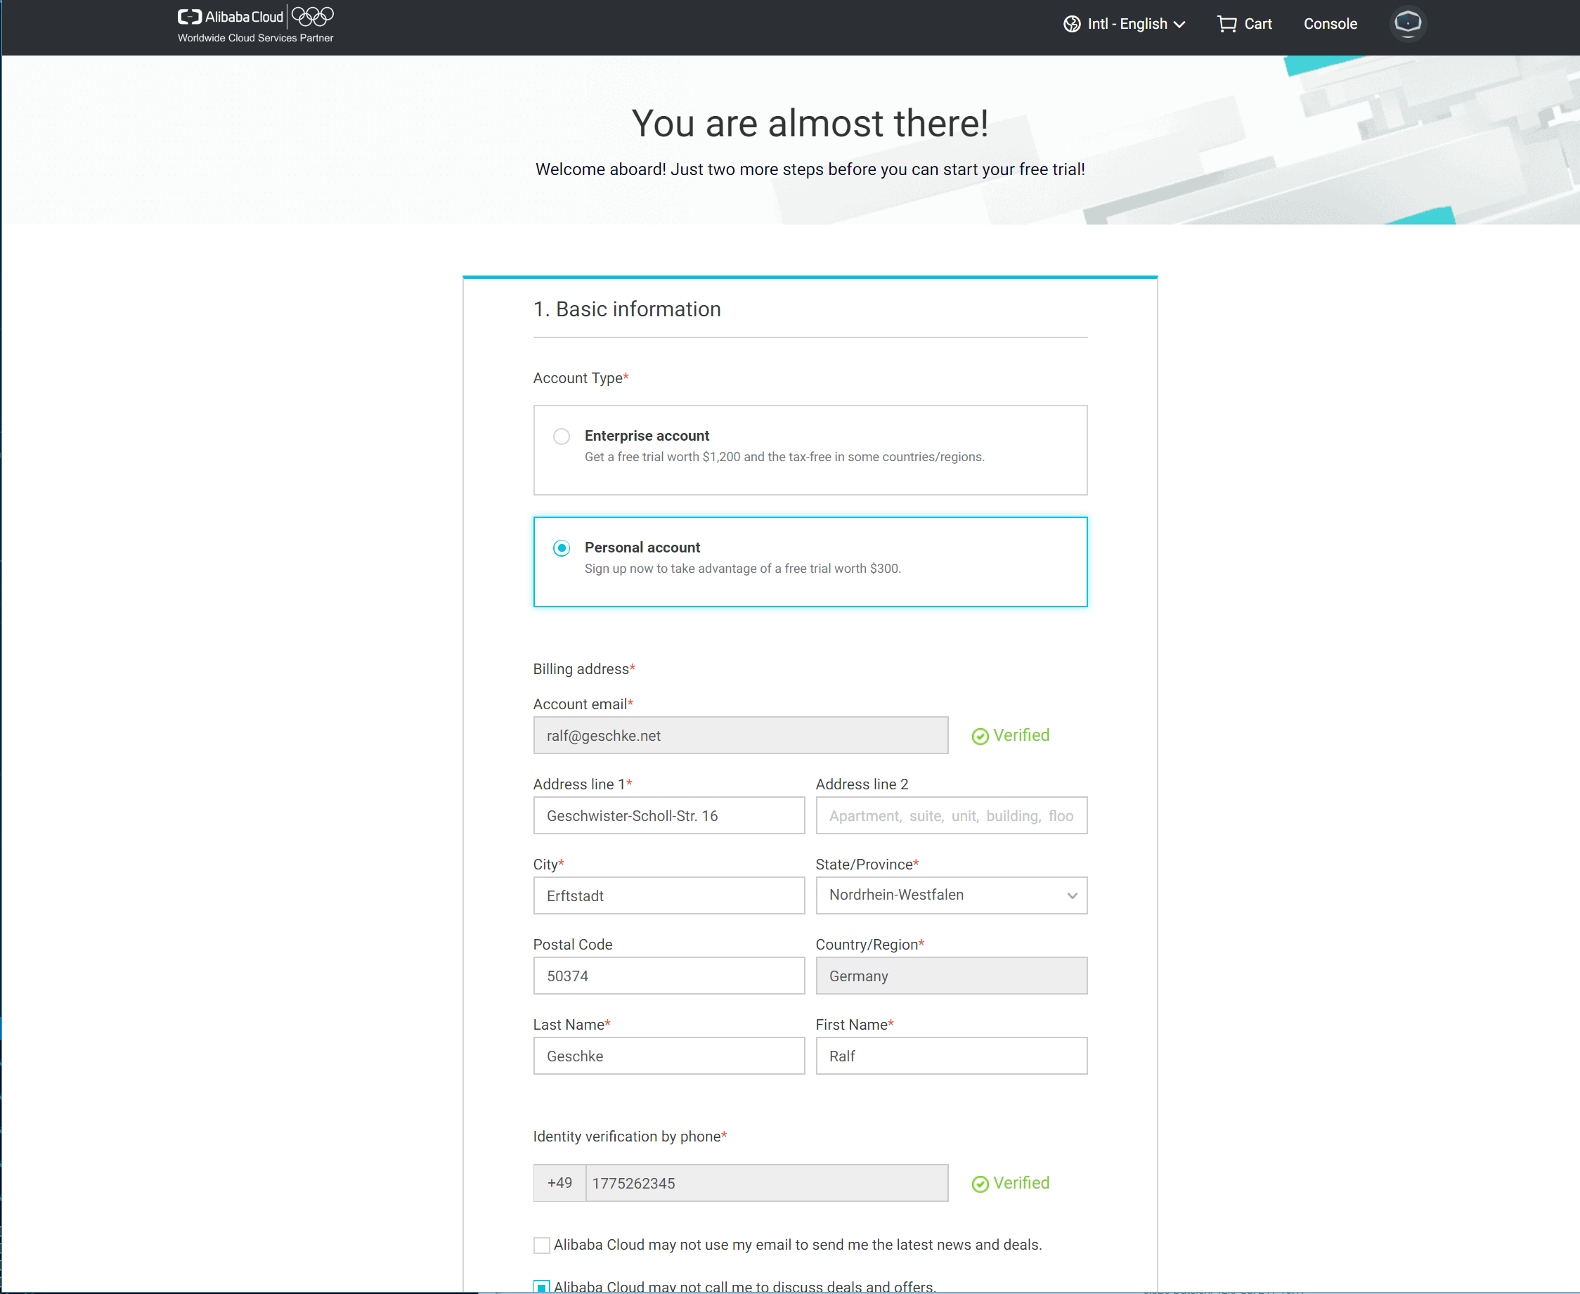Edit the City field with Erftstadt
Image resolution: width=1580 pixels, height=1294 pixels.
click(668, 895)
